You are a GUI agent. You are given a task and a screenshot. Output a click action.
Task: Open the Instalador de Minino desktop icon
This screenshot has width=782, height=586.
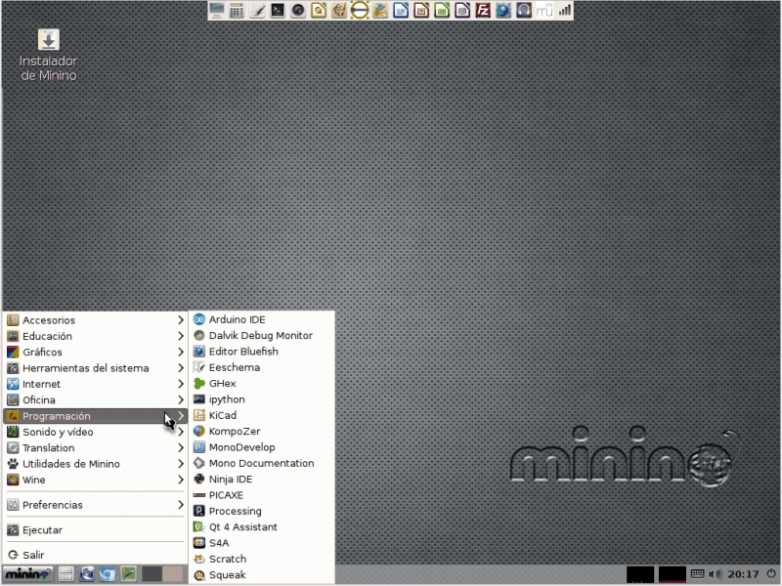(x=48, y=55)
